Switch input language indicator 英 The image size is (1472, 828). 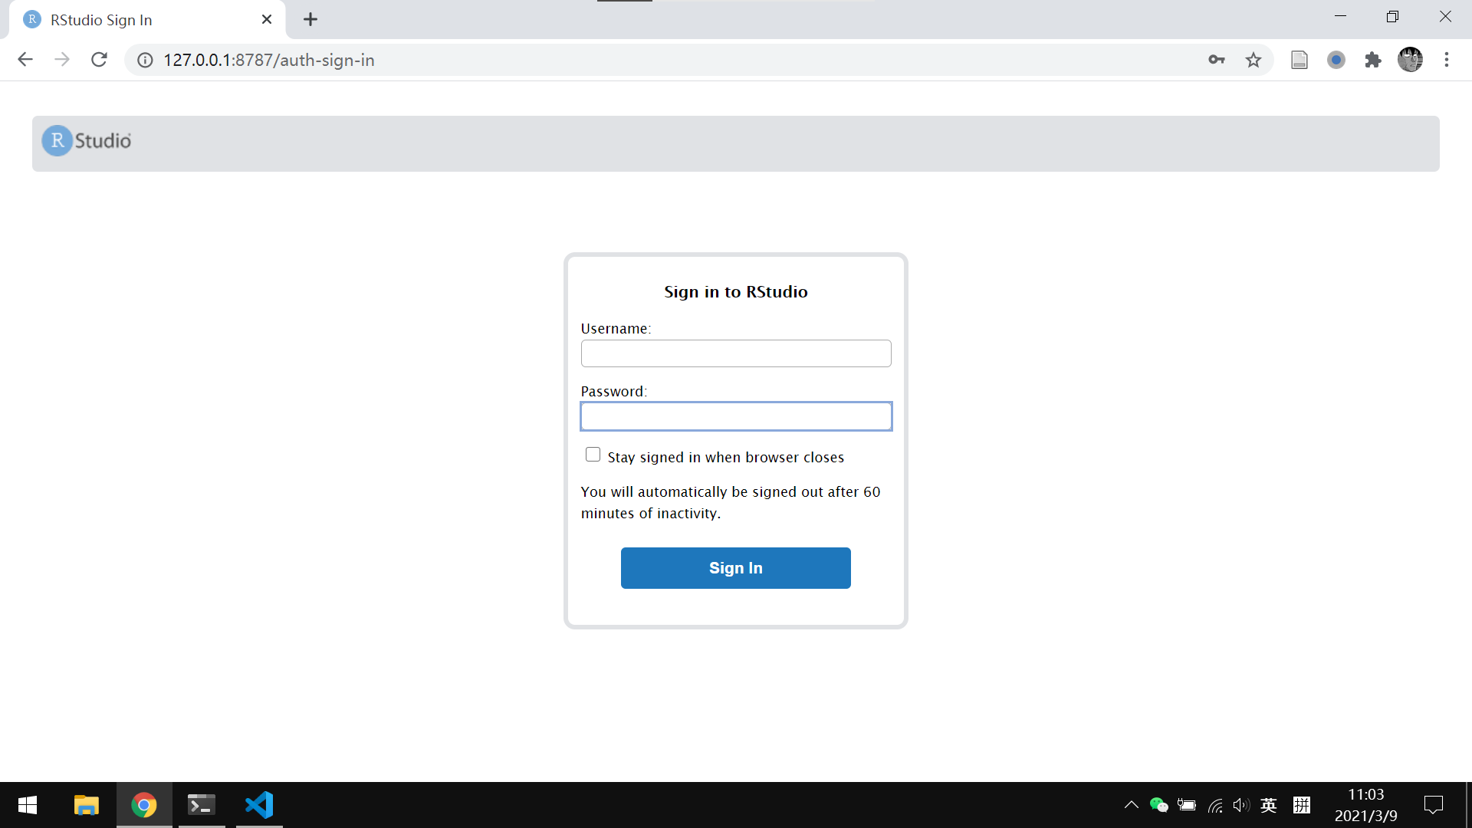(x=1269, y=805)
